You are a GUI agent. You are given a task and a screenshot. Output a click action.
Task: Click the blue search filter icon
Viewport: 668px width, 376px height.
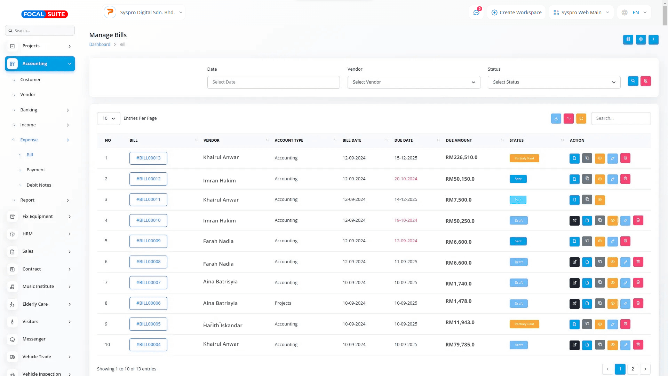coord(633,81)
